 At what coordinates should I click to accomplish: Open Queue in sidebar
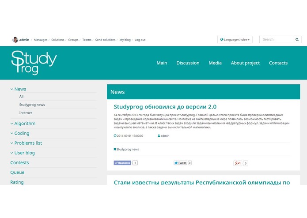17,172
